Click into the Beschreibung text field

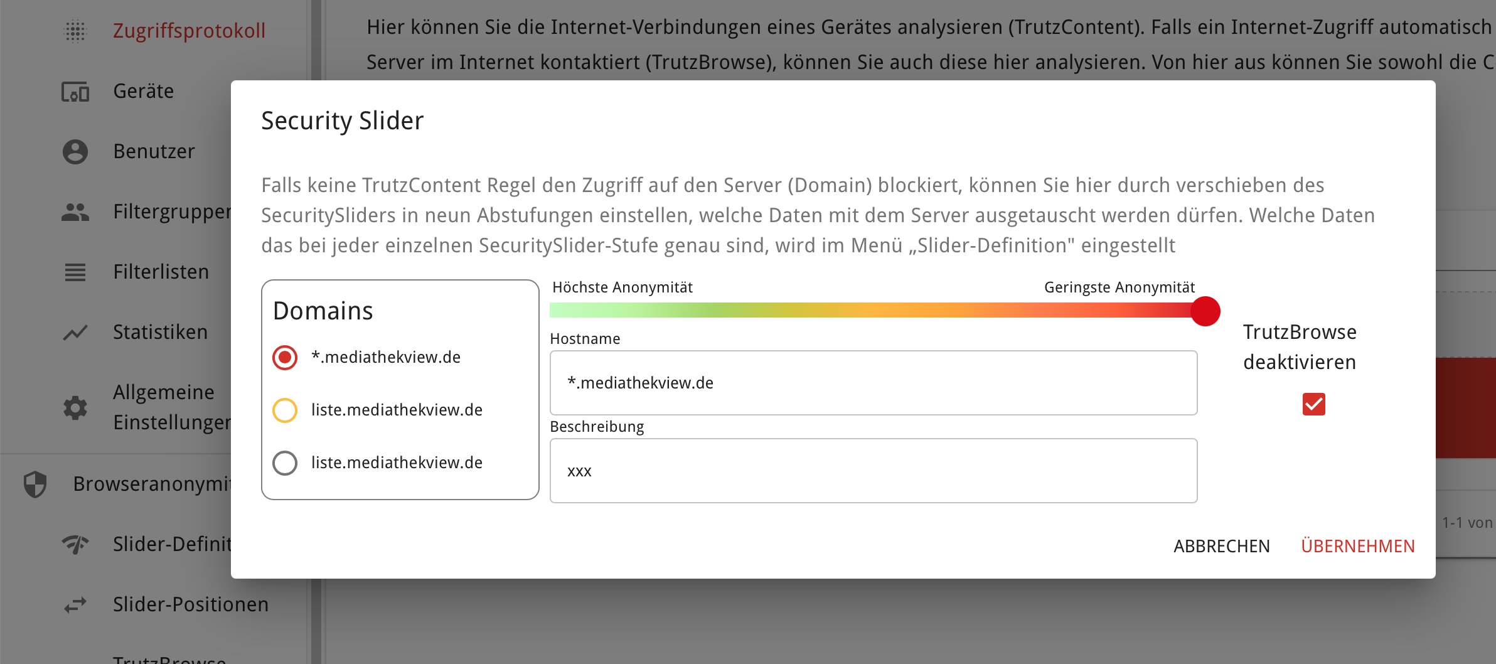(x=873, y=471)
